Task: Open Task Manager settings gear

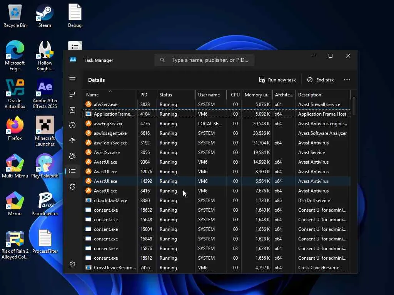Action: pos(72,264)
